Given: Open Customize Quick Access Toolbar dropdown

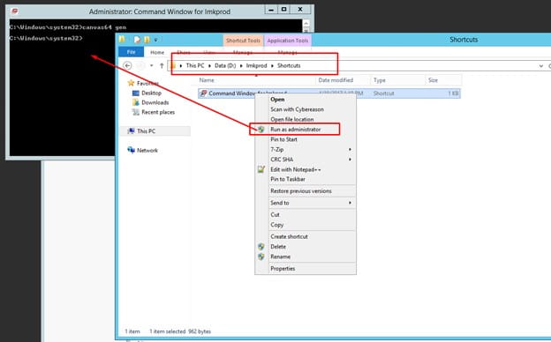Looking at the screenshot, I should [x=155, y=40].
